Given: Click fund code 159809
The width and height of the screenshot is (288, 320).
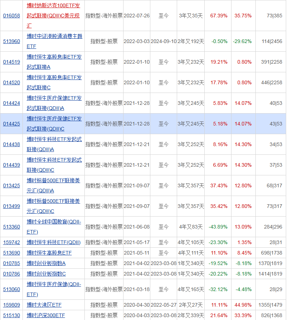Looking at the screenshot, I should [12, 305].
